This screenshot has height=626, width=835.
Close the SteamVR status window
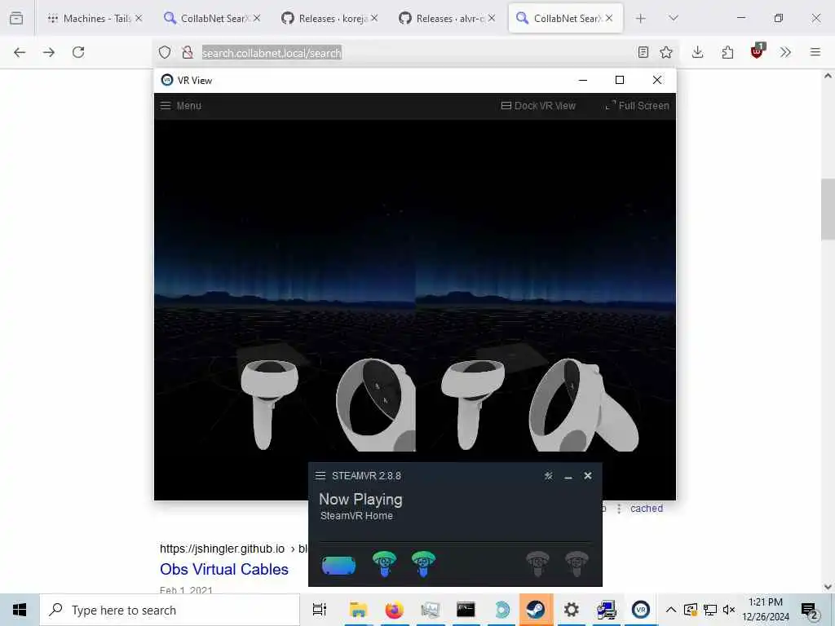(x=588, y=475)
